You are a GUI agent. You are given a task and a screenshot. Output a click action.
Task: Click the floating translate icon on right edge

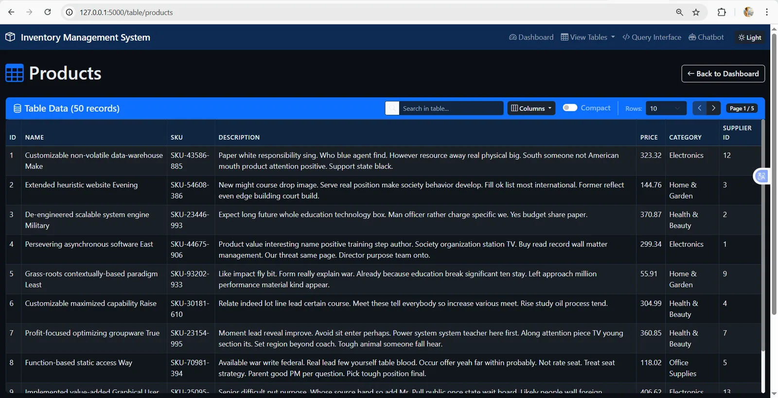point(761,176)
